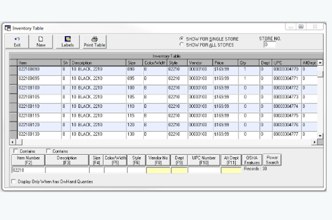Click the yellow Alt Dept input field

(x=231, y=170)
